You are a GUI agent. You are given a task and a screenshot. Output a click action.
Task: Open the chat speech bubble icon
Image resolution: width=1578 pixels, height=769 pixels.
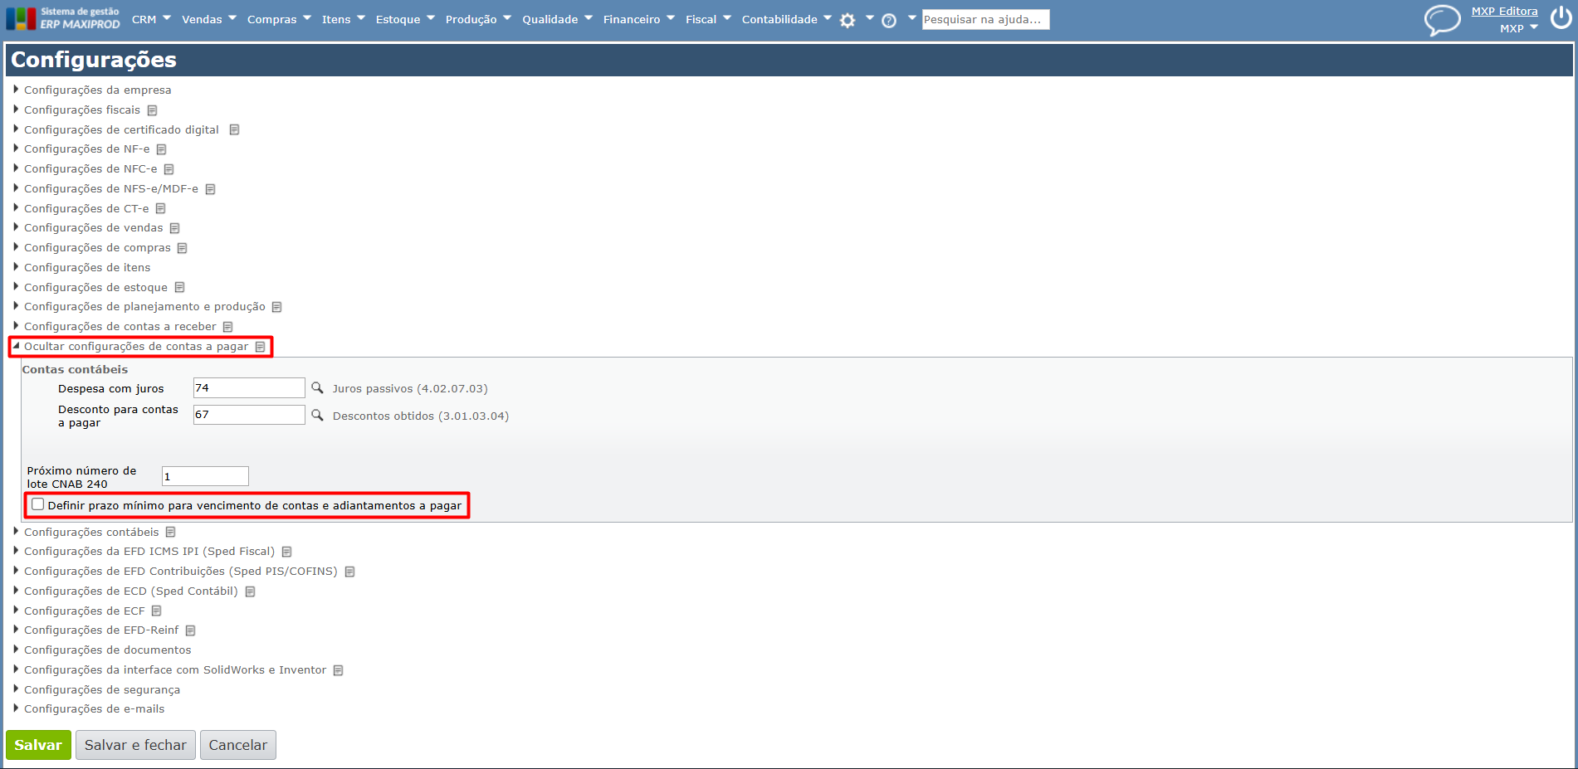coord(1442,20)
